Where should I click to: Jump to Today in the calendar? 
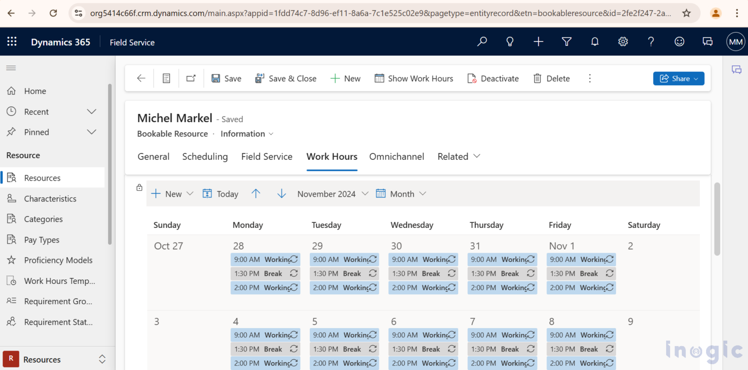220,193
